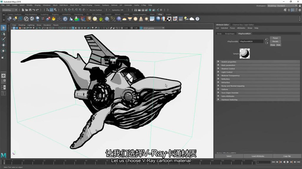Click the blue sphere V-Ray shelf icon
The image size is (302, 169).
[158, 19]
